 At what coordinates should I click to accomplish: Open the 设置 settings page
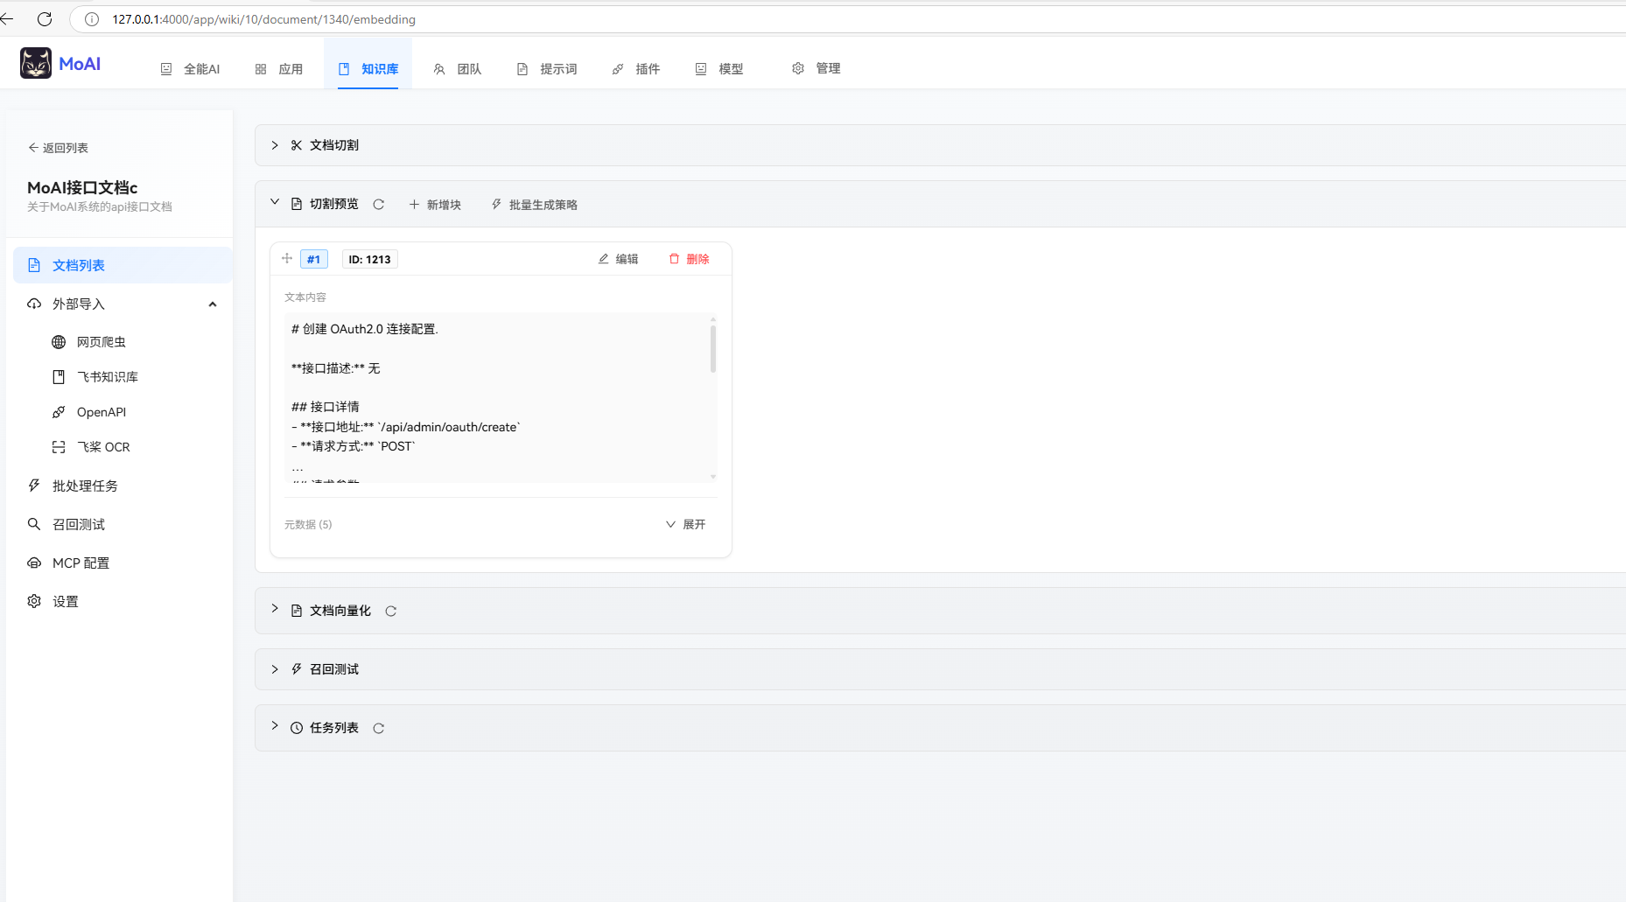tap(65, 602)
